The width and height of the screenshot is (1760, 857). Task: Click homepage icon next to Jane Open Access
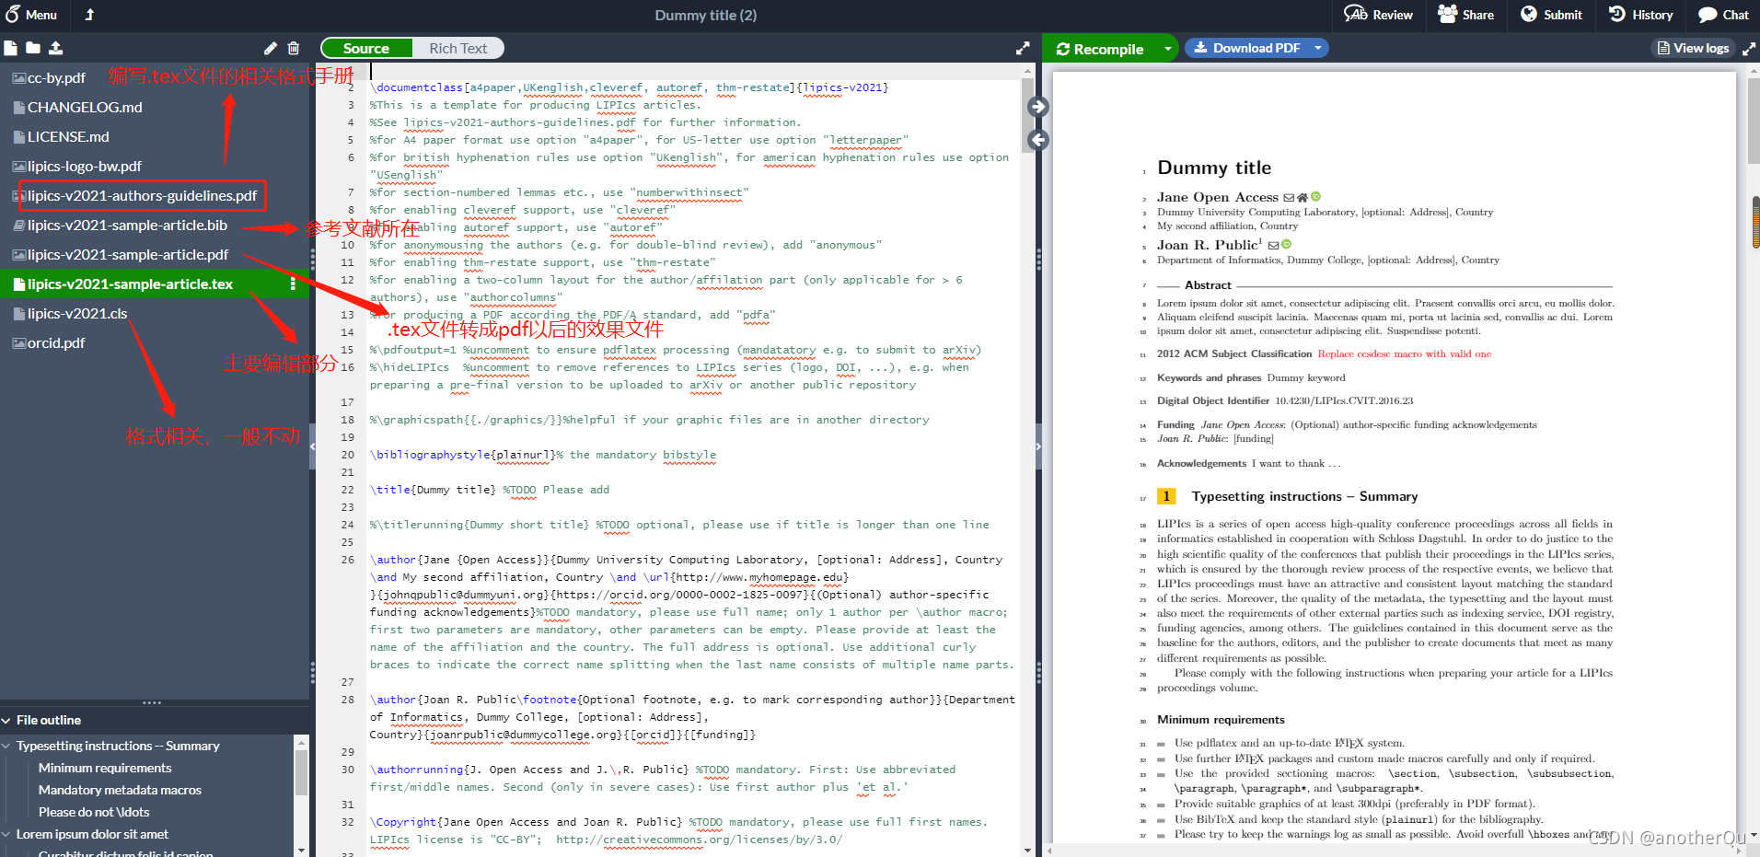tap(1303, 198)
